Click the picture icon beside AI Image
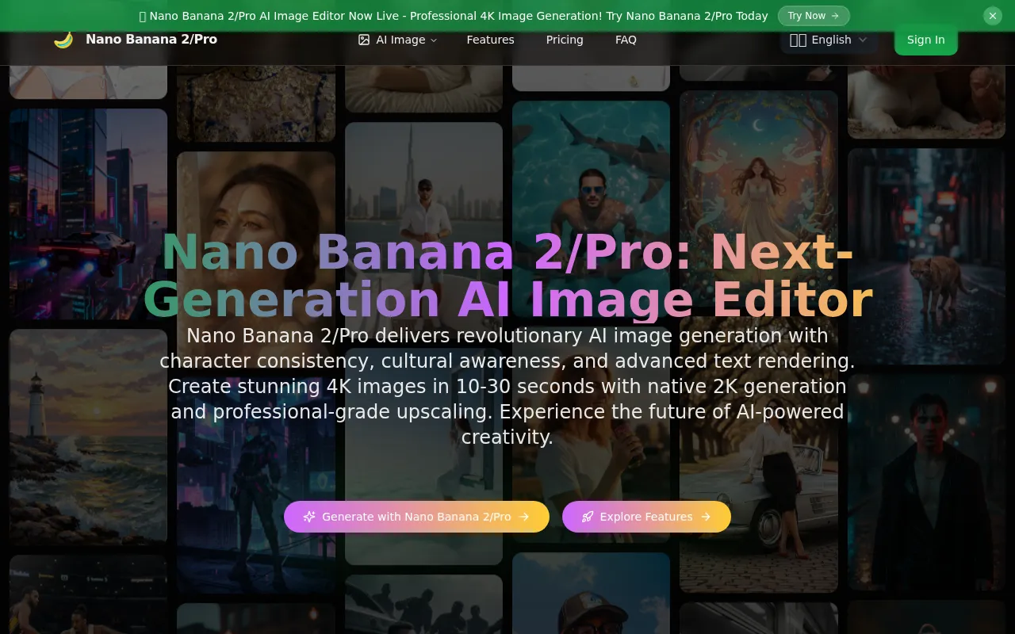Screen dimensions: 1015x634 pos(365,39)
